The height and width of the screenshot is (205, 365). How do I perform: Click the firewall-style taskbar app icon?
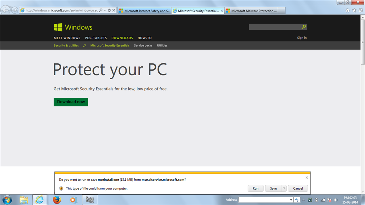[x=90, y=200]
